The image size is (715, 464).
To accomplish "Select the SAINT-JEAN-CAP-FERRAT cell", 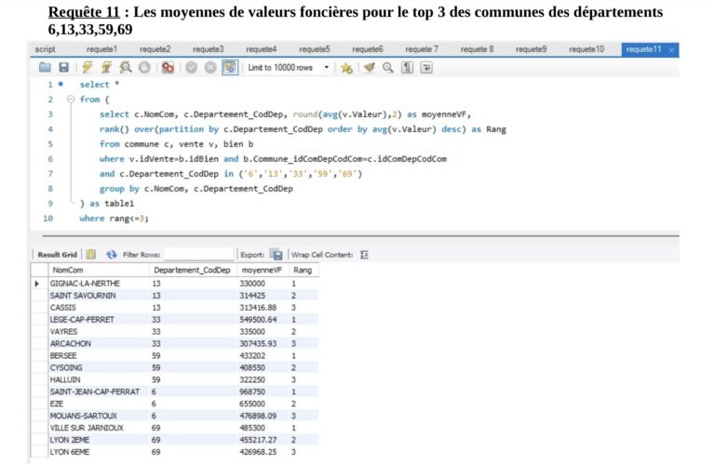I will [99, 391].
